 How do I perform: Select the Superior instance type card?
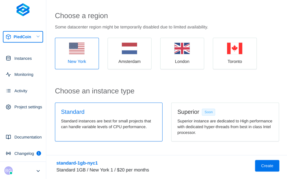225,122
